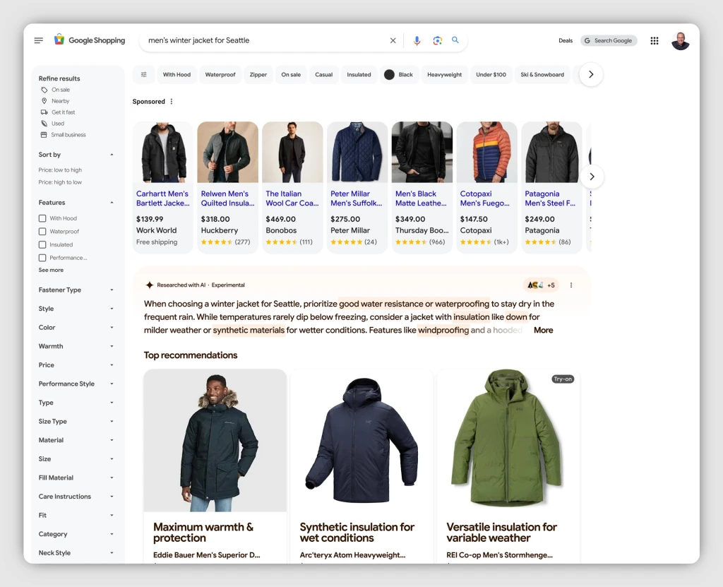This screenshot has height=587, width=723.
Task: Check the Waterproof feature checkbox
Action: [42, 232]
